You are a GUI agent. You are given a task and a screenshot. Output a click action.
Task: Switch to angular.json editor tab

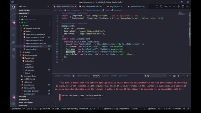pos(115,6)
